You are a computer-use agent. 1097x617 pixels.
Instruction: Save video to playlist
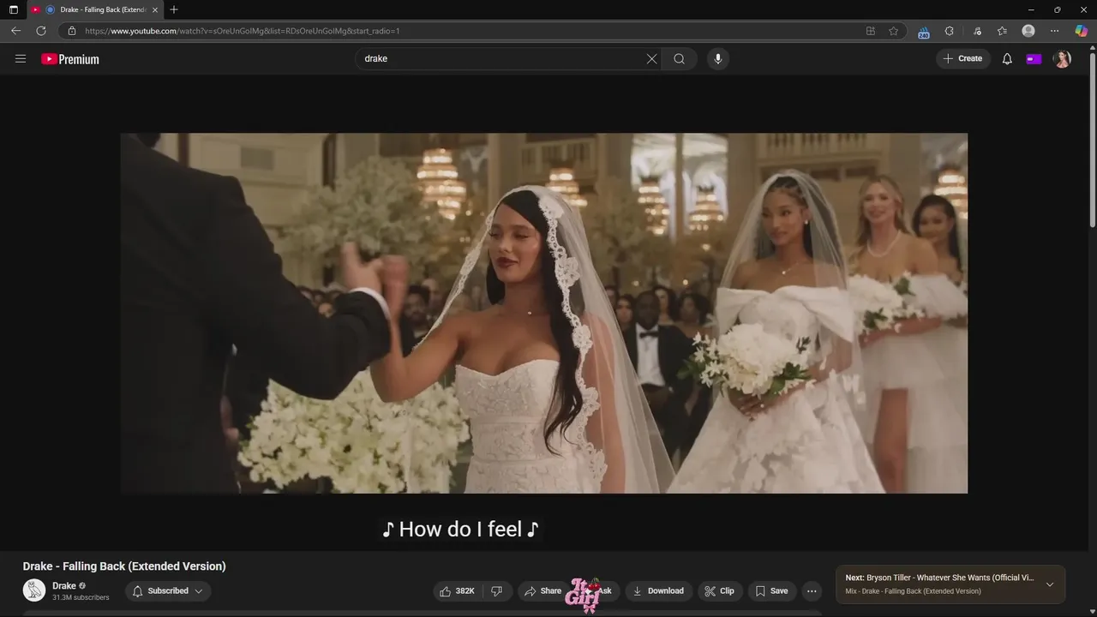tap(771, 591)
